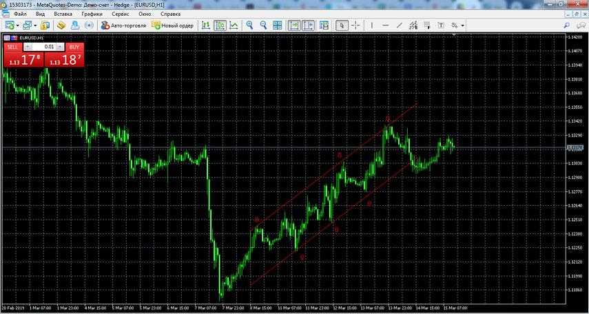The height and width of the screenshot is (314, 589).
Task: Pick the horizontal line drawing tool
Action: [x=385, y=25]
